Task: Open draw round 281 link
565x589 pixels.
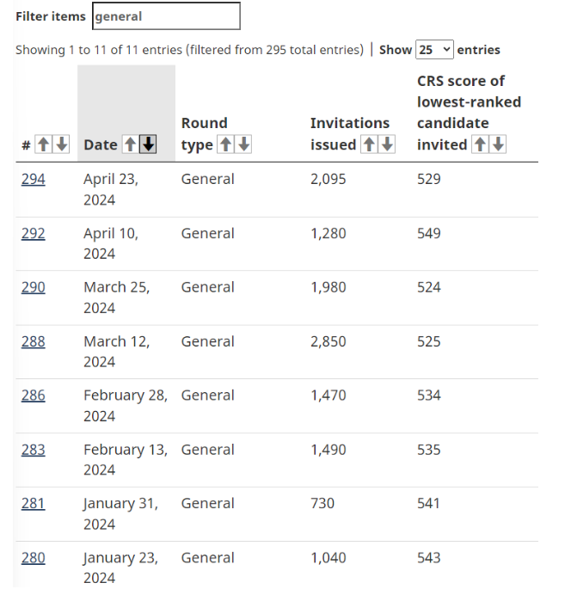Action: (x=33, y=504)
